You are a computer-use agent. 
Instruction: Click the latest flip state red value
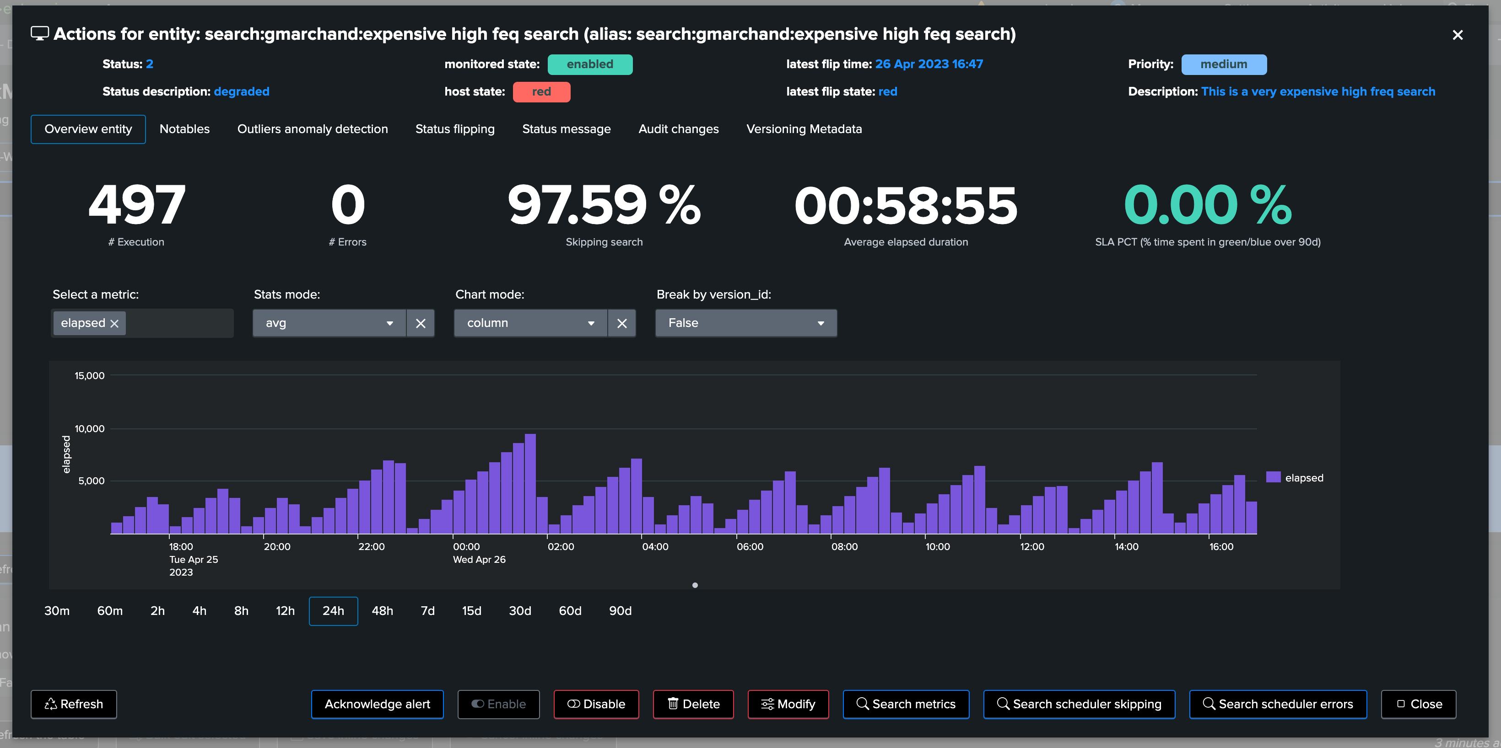887,91
